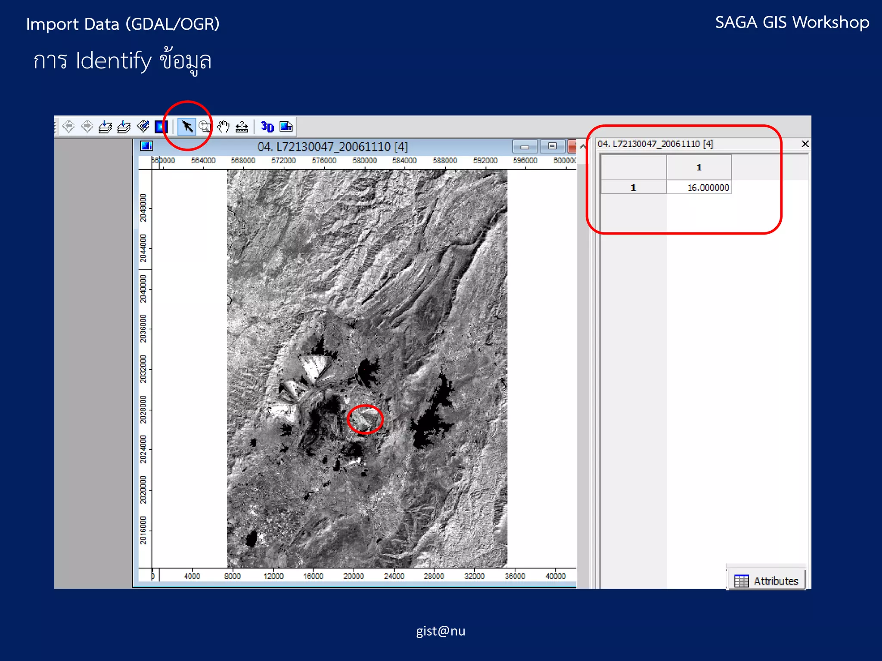Click the top ruler label 580000
This screenshot has width=882, height=661.
(x=364, y=161)
